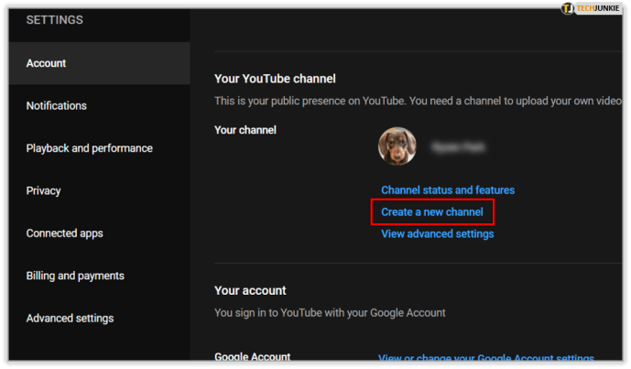The image size is (631, 369).
Task: Click the Your account heading
Action: point(250,290)
